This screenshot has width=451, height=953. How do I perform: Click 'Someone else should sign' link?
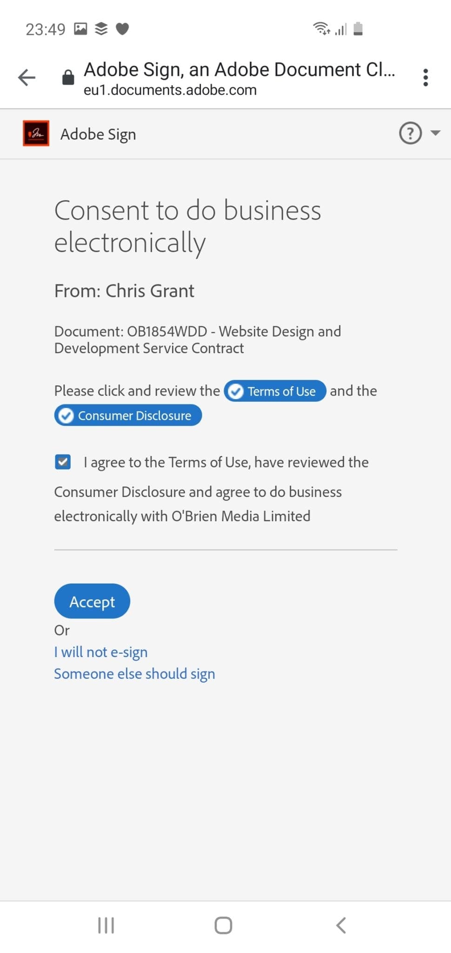point(134,673)
